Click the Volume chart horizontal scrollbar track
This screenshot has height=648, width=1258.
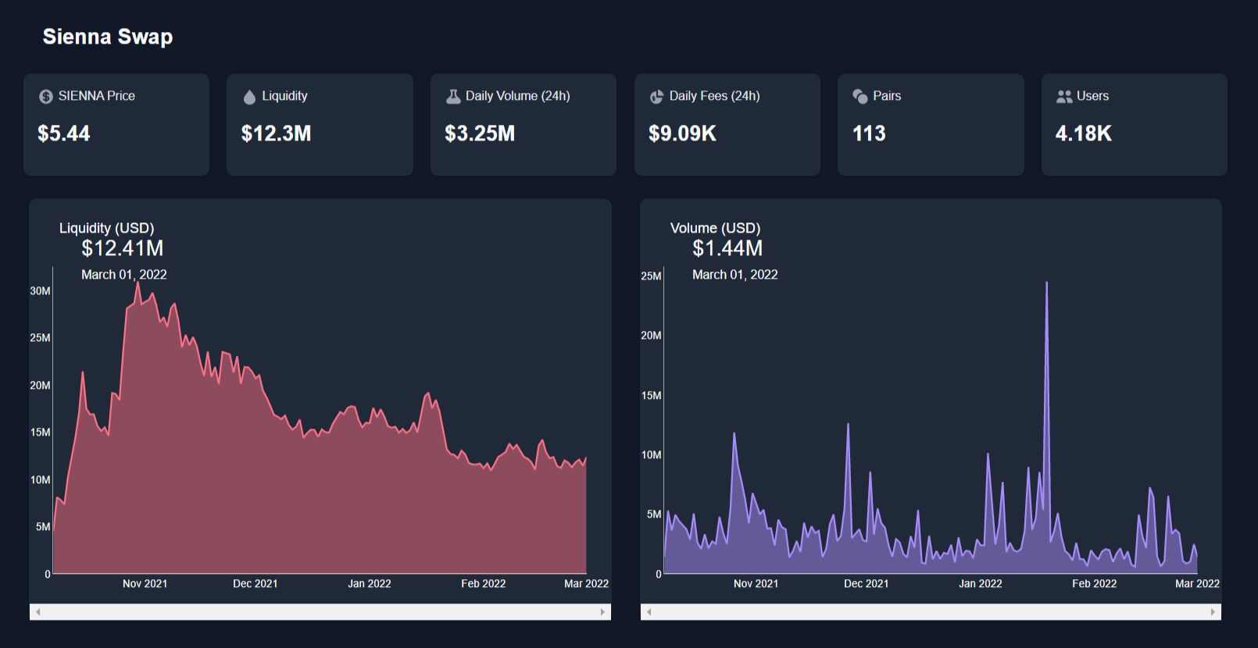coord(931,612)
